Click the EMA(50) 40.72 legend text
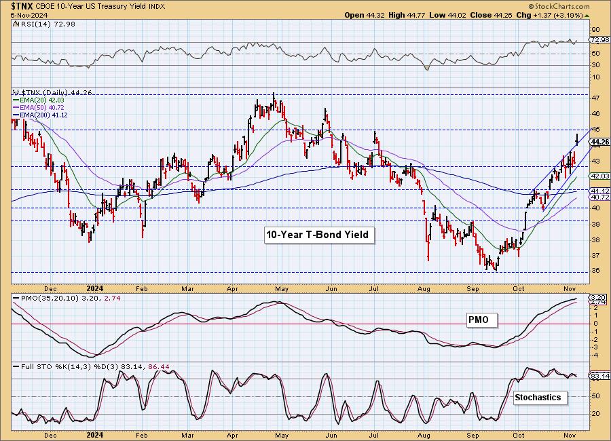Image resolution: width=611 pixels, height=441 pixels. click(x=41, y=107)
